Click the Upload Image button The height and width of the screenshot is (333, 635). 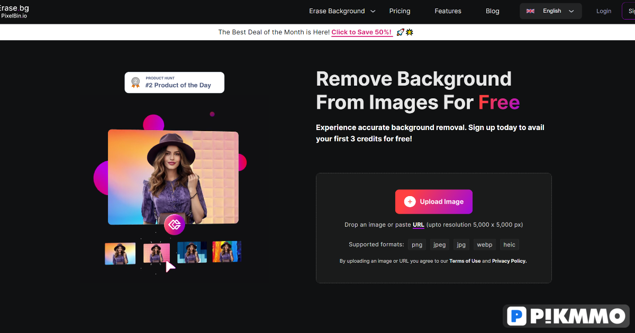click(434, 201)
